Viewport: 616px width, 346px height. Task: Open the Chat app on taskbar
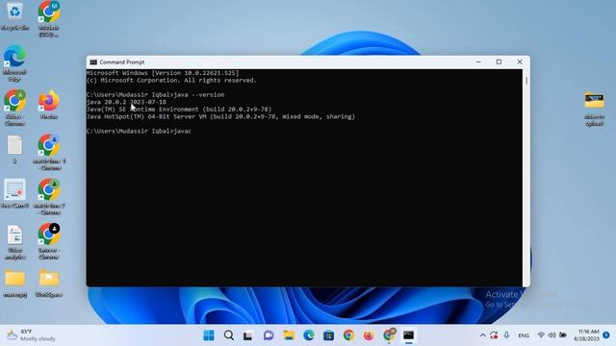pos(269,335)
